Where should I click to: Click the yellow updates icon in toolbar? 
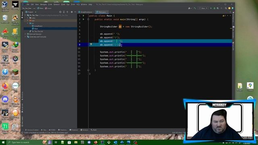[229, 8]
